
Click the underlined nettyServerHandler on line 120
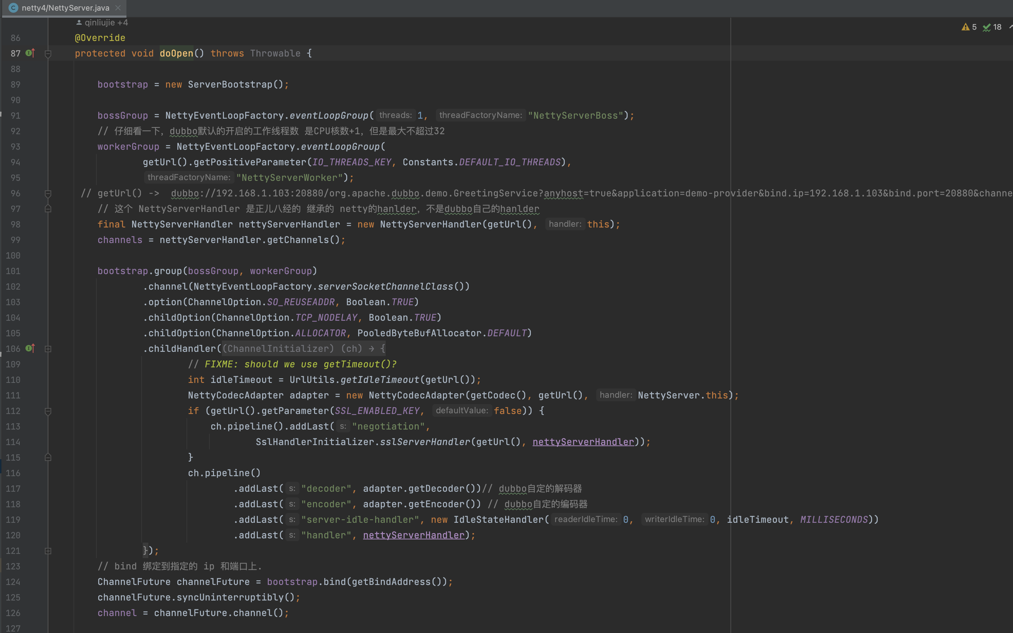point(414,535)
